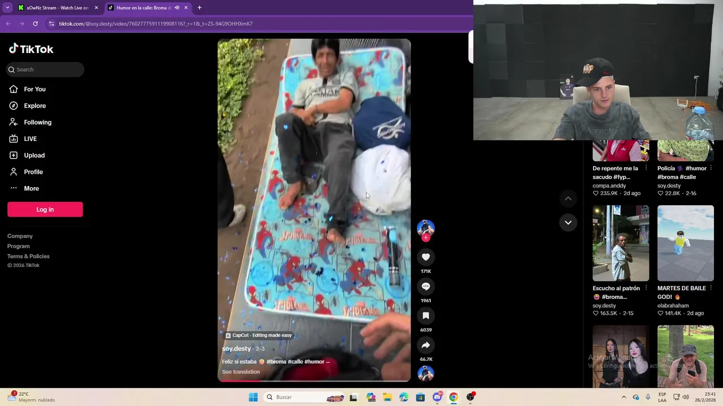This screenshot has height=406, width=723.
Task: Open Microsoft Edge from taskbar
Action: click(x=404, y=398)
